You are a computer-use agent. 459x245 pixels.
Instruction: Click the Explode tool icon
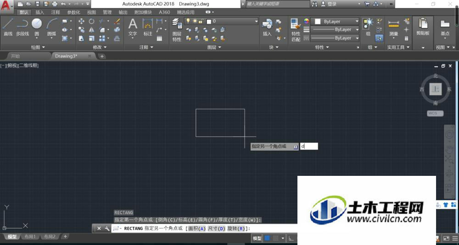[117, 30]
